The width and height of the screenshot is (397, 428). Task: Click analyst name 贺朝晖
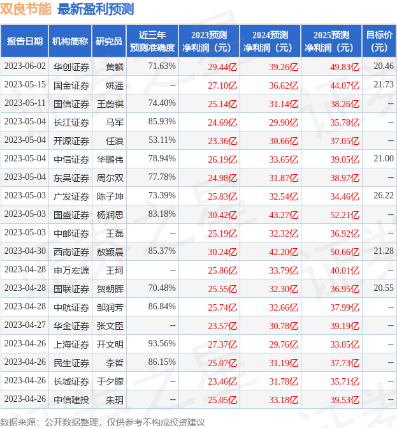110,289
